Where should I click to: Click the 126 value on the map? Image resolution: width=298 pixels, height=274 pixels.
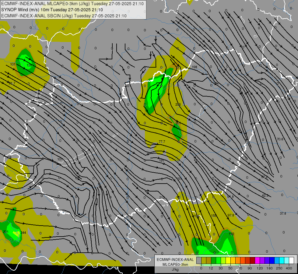(x=30, y=65)
